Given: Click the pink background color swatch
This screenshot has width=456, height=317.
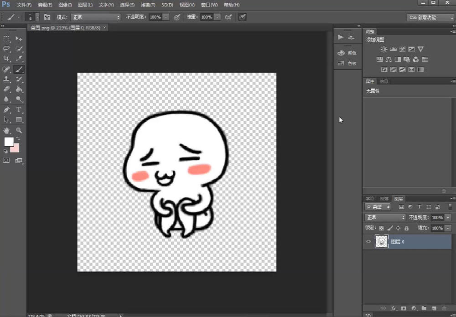Looking at the screenshot, I should click(16, 149).
